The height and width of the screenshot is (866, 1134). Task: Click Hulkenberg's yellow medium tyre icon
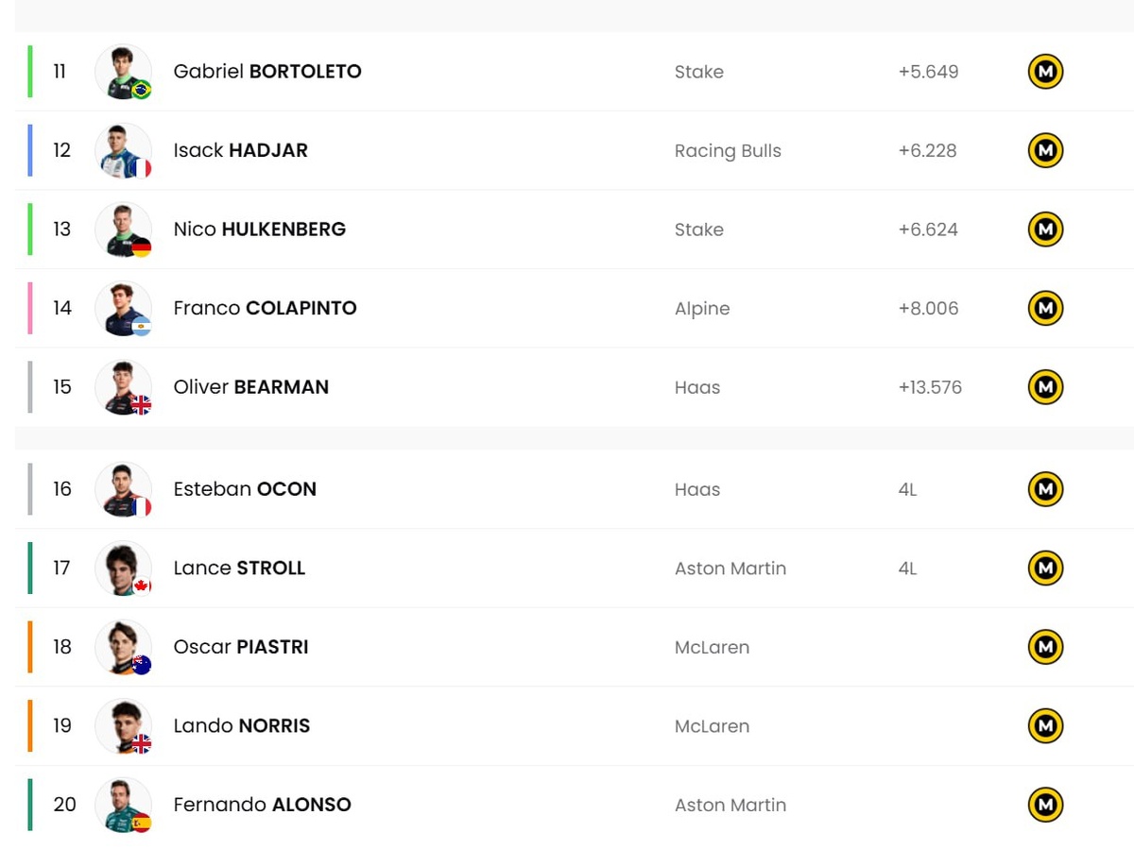[x=1045, y=229]
